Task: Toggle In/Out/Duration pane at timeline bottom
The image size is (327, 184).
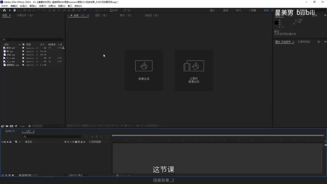Action: coord(9,175)
